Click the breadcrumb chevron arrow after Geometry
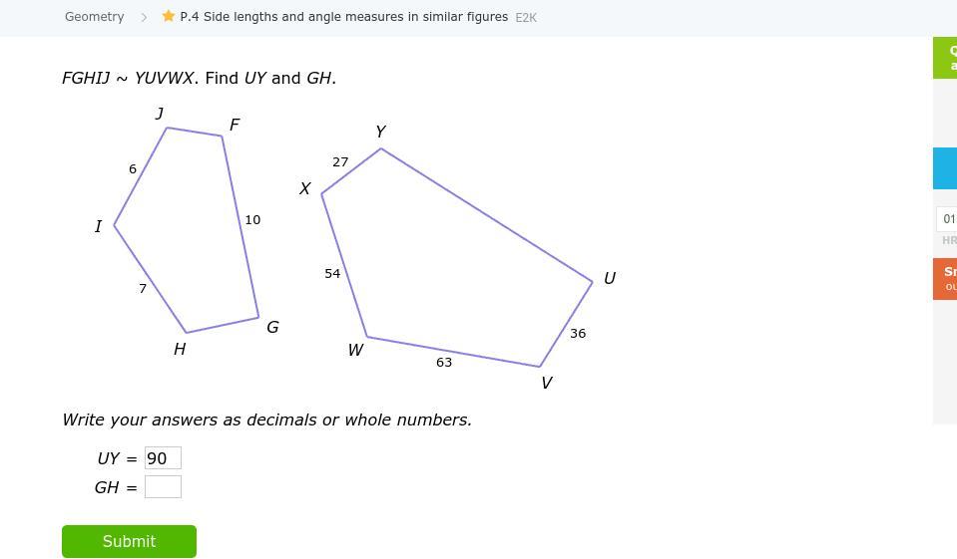Viewport: 957px width, 559px height. [144, 17]
